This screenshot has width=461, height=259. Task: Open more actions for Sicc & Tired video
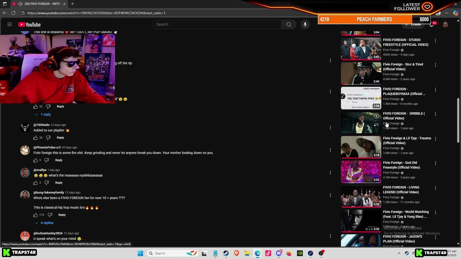pyautogui.click(x=435, y=65)
